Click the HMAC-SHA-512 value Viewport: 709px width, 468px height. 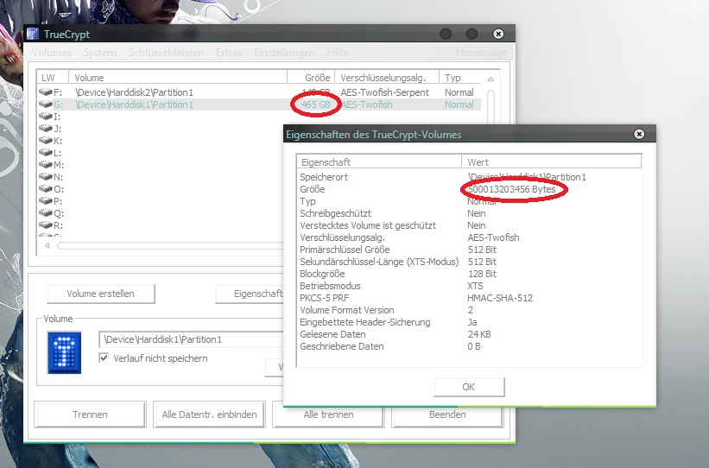pos(500,298)
